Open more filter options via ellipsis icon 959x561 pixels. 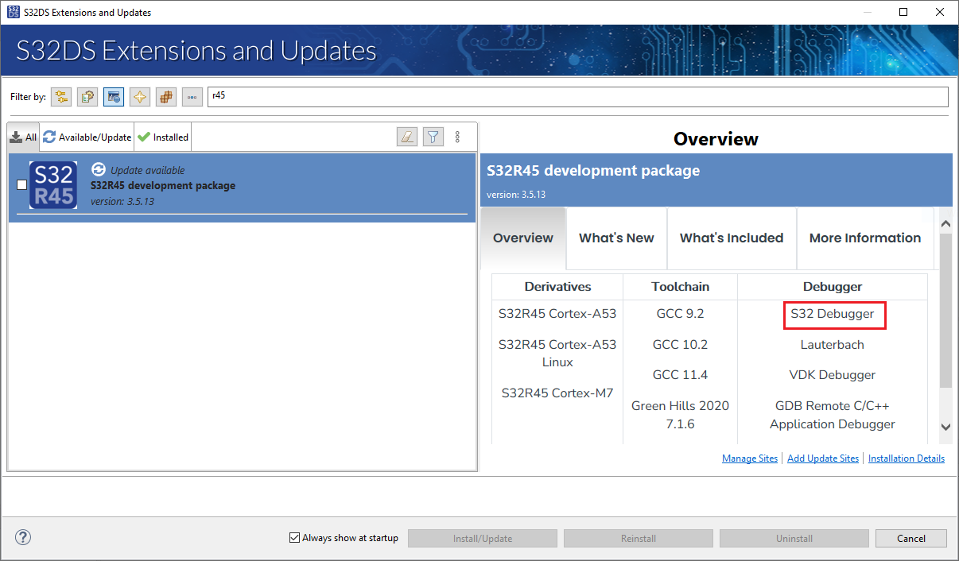(x=192, y=96)
